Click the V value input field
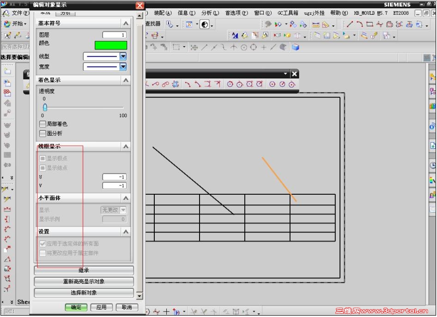437x317 pixels. [x=115, y=185]
